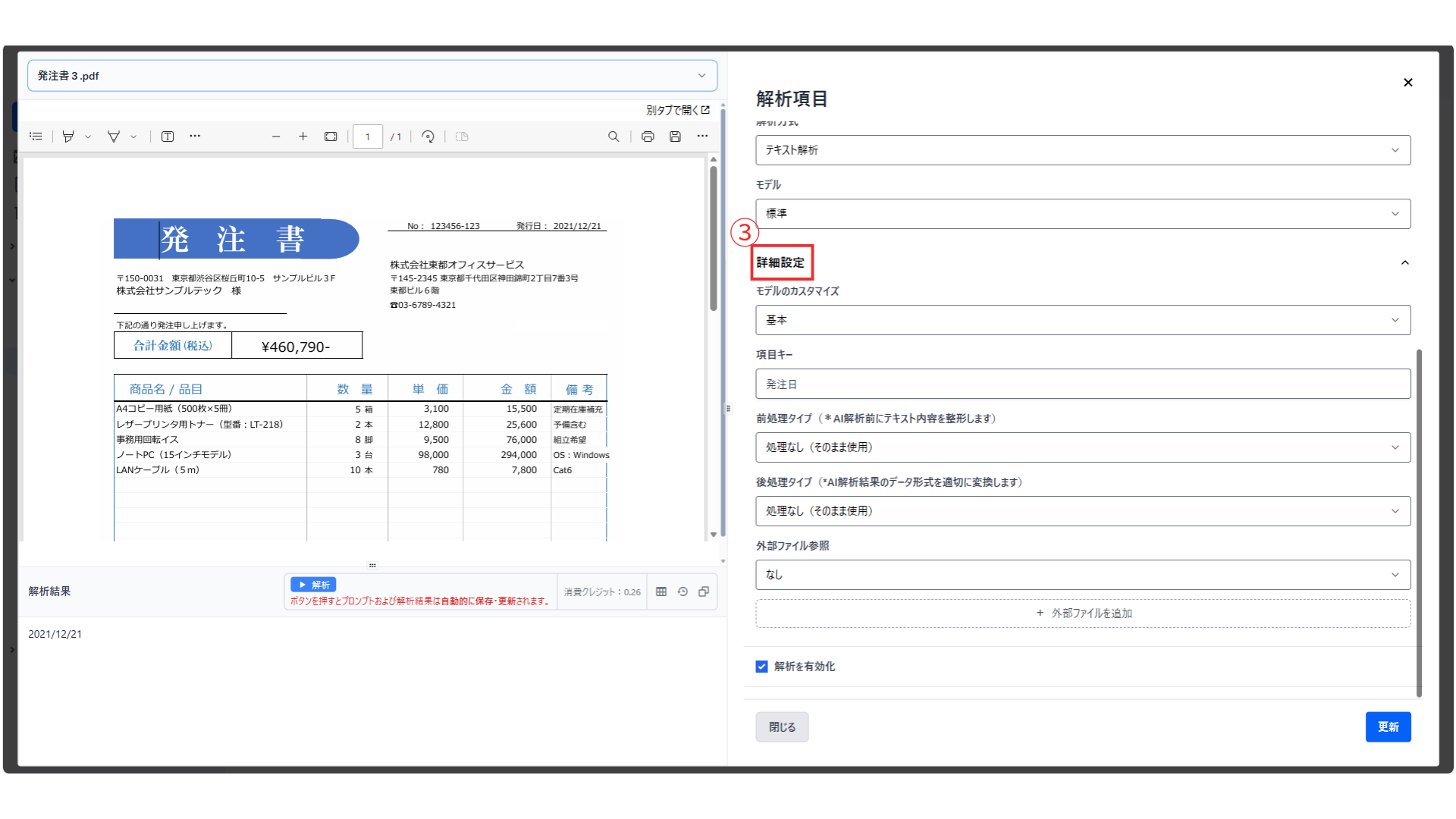Click the 閉じる button
1456x819 pixels.
[782, 726]
